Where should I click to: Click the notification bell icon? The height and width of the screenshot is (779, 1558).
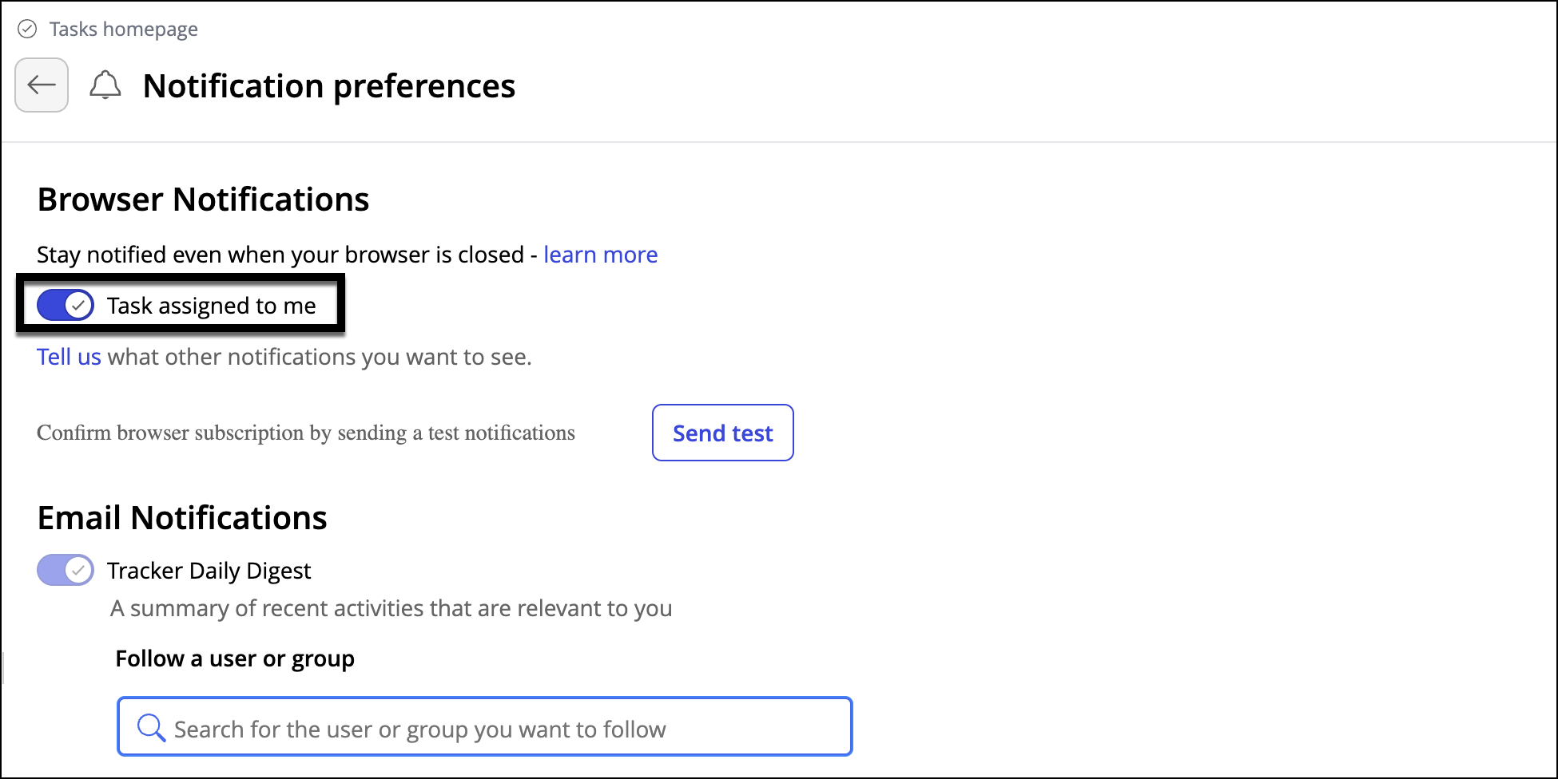click(x=105, y=85)
